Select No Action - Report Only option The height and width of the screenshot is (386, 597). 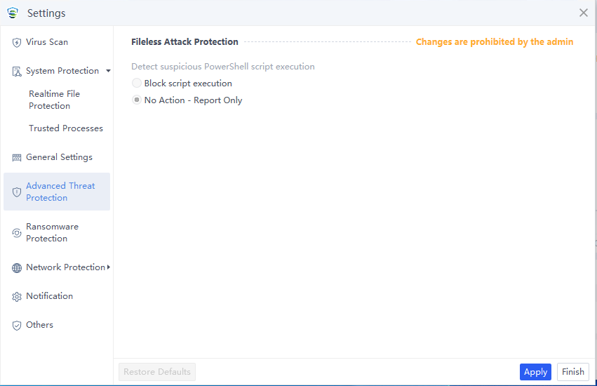pyautogui.click(x=137, y=100)
